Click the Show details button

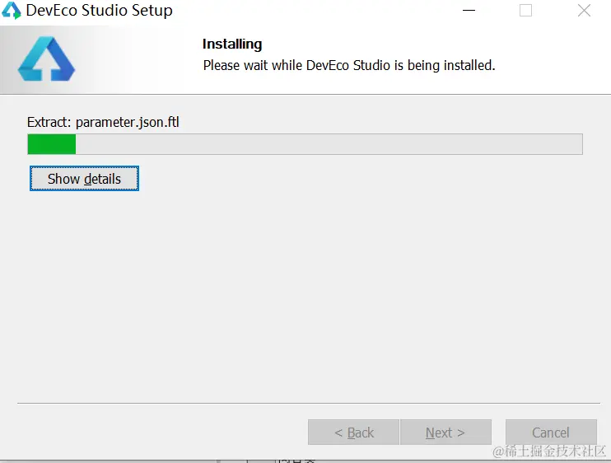click(84, 179)
